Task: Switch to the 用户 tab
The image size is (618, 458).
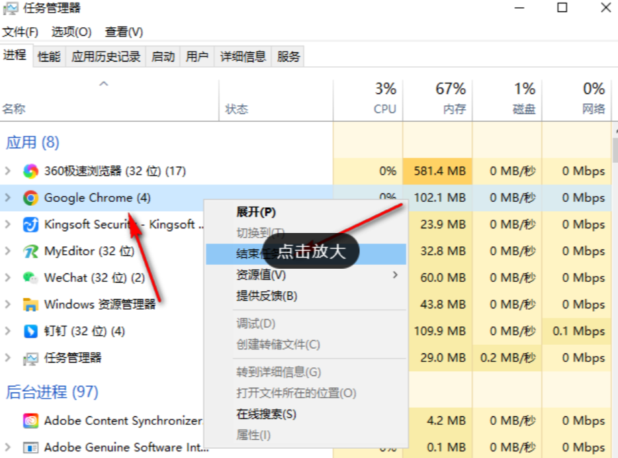Action: click(x=197, y=57)
